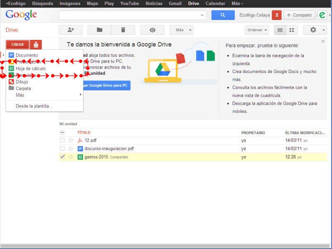
Task: Open YouTube in the top bar
Action: [x=129, y=4]
